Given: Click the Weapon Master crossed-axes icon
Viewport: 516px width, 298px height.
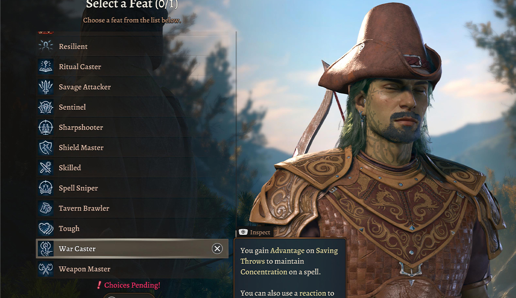Looking at the screenshot, I should (46, 269).
